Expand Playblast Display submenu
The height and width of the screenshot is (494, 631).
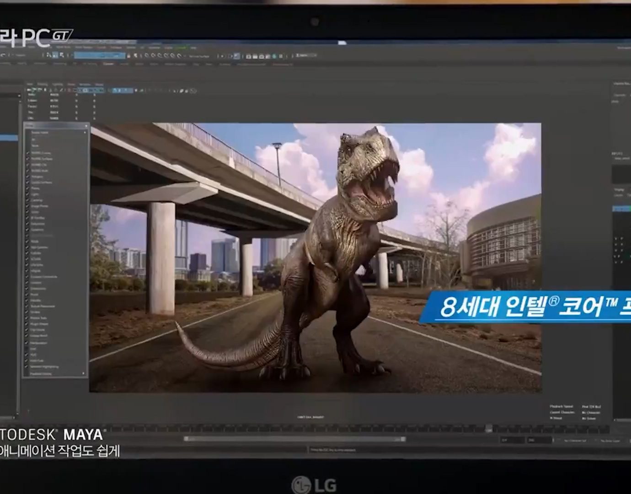[55, 374]
